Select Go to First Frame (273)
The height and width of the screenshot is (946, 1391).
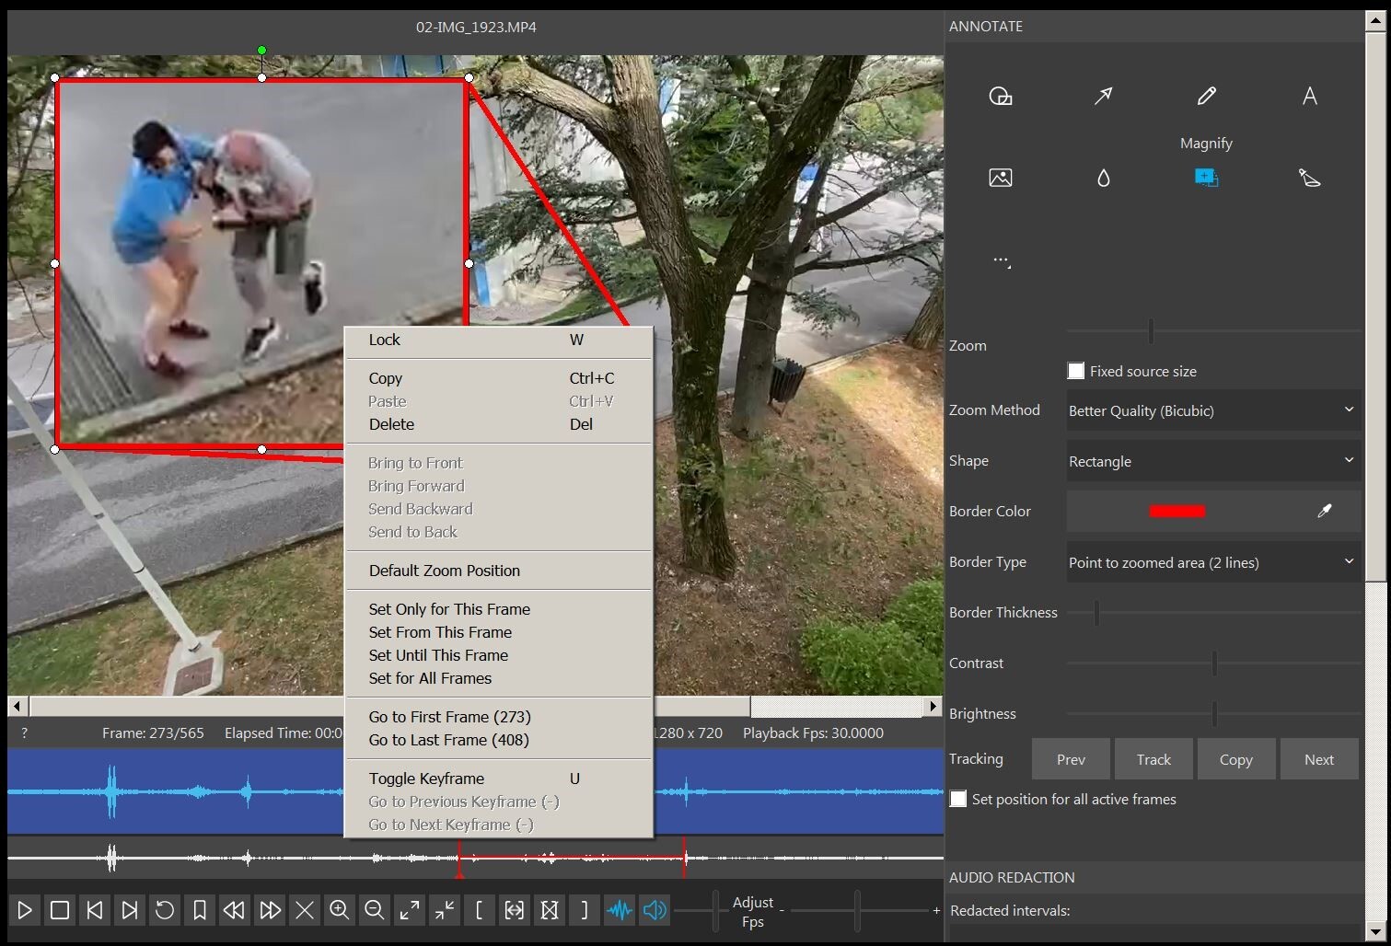(x=449, y=716)
